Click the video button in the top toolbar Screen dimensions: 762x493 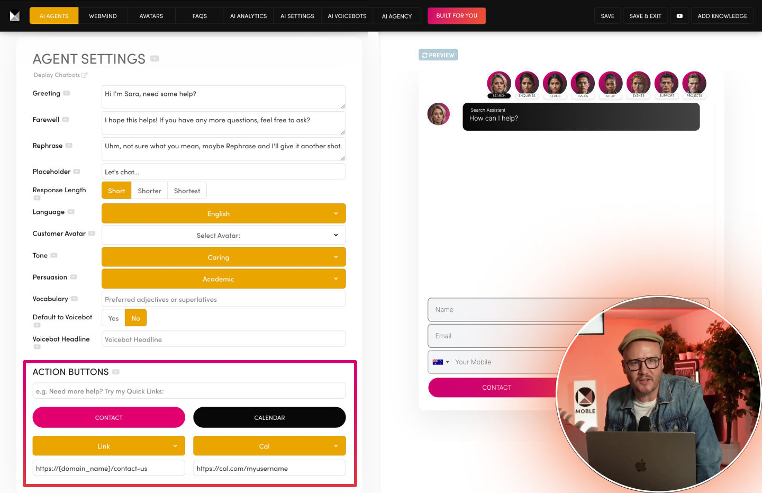point(679,16)
